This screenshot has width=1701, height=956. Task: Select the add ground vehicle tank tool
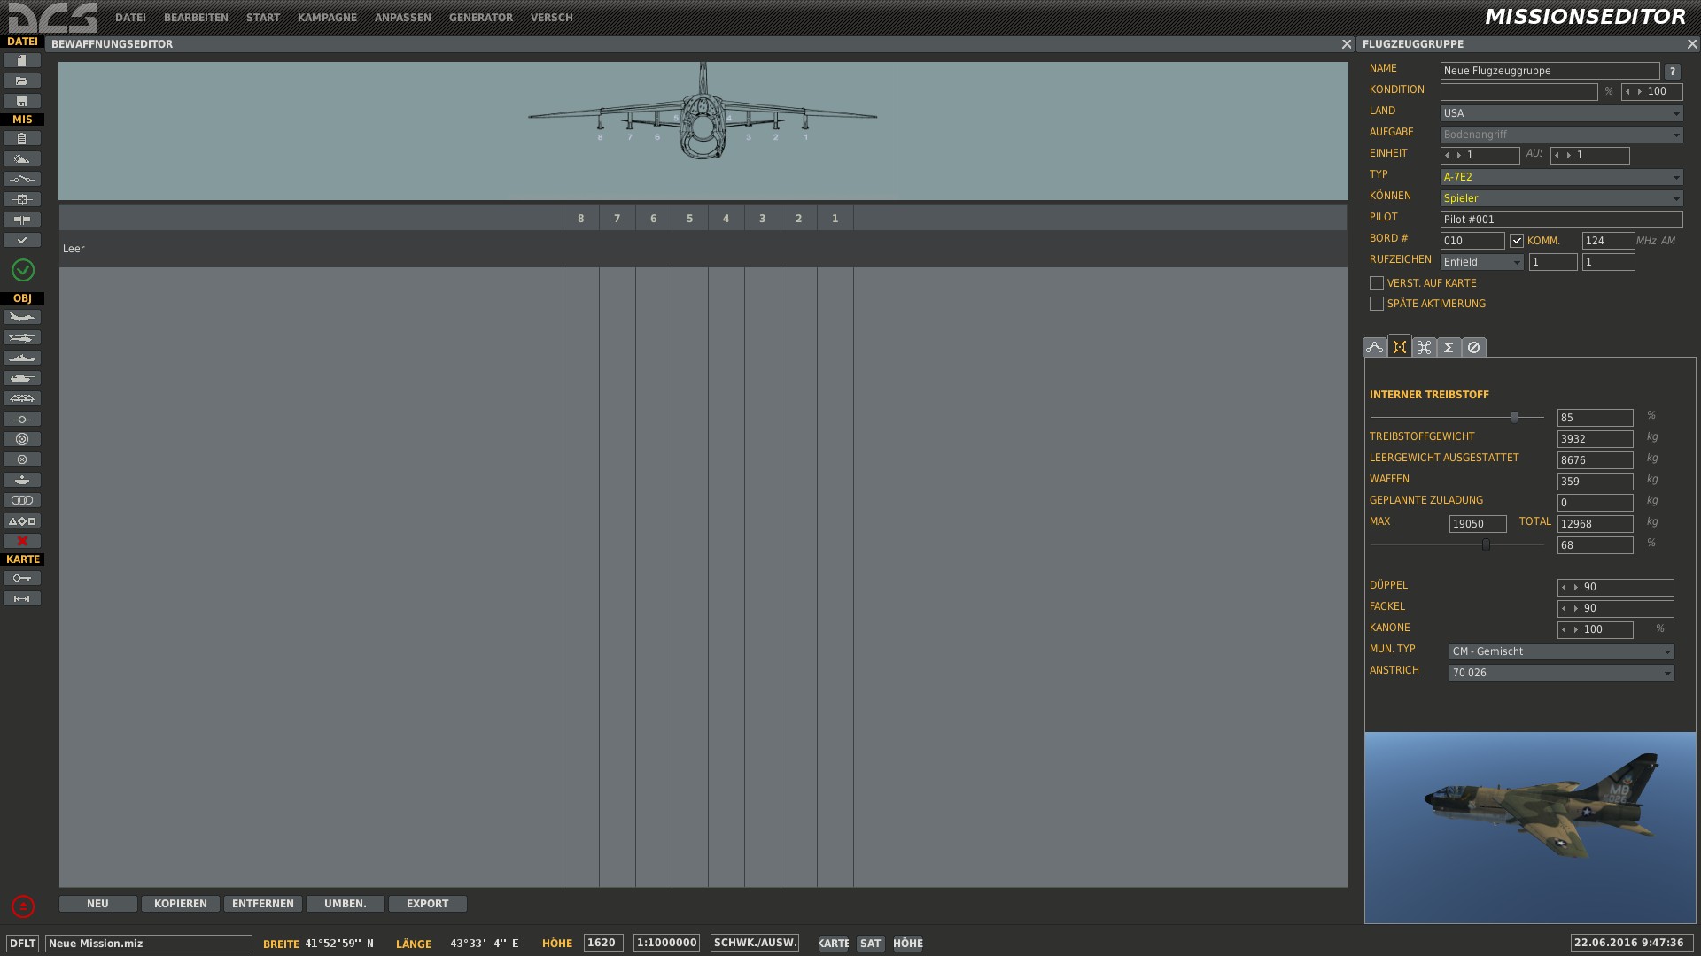(x=22, y=378)
